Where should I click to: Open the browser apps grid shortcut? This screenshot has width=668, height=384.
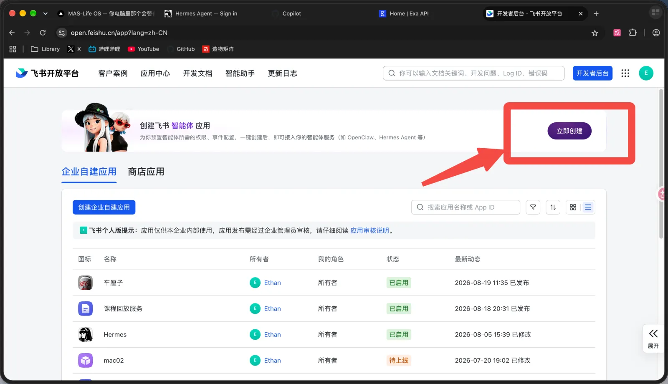[x=13, y=49]
